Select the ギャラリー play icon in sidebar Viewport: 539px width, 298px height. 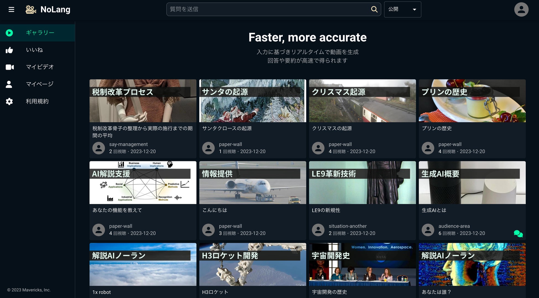pyautogui.click(x=9, y=33)
